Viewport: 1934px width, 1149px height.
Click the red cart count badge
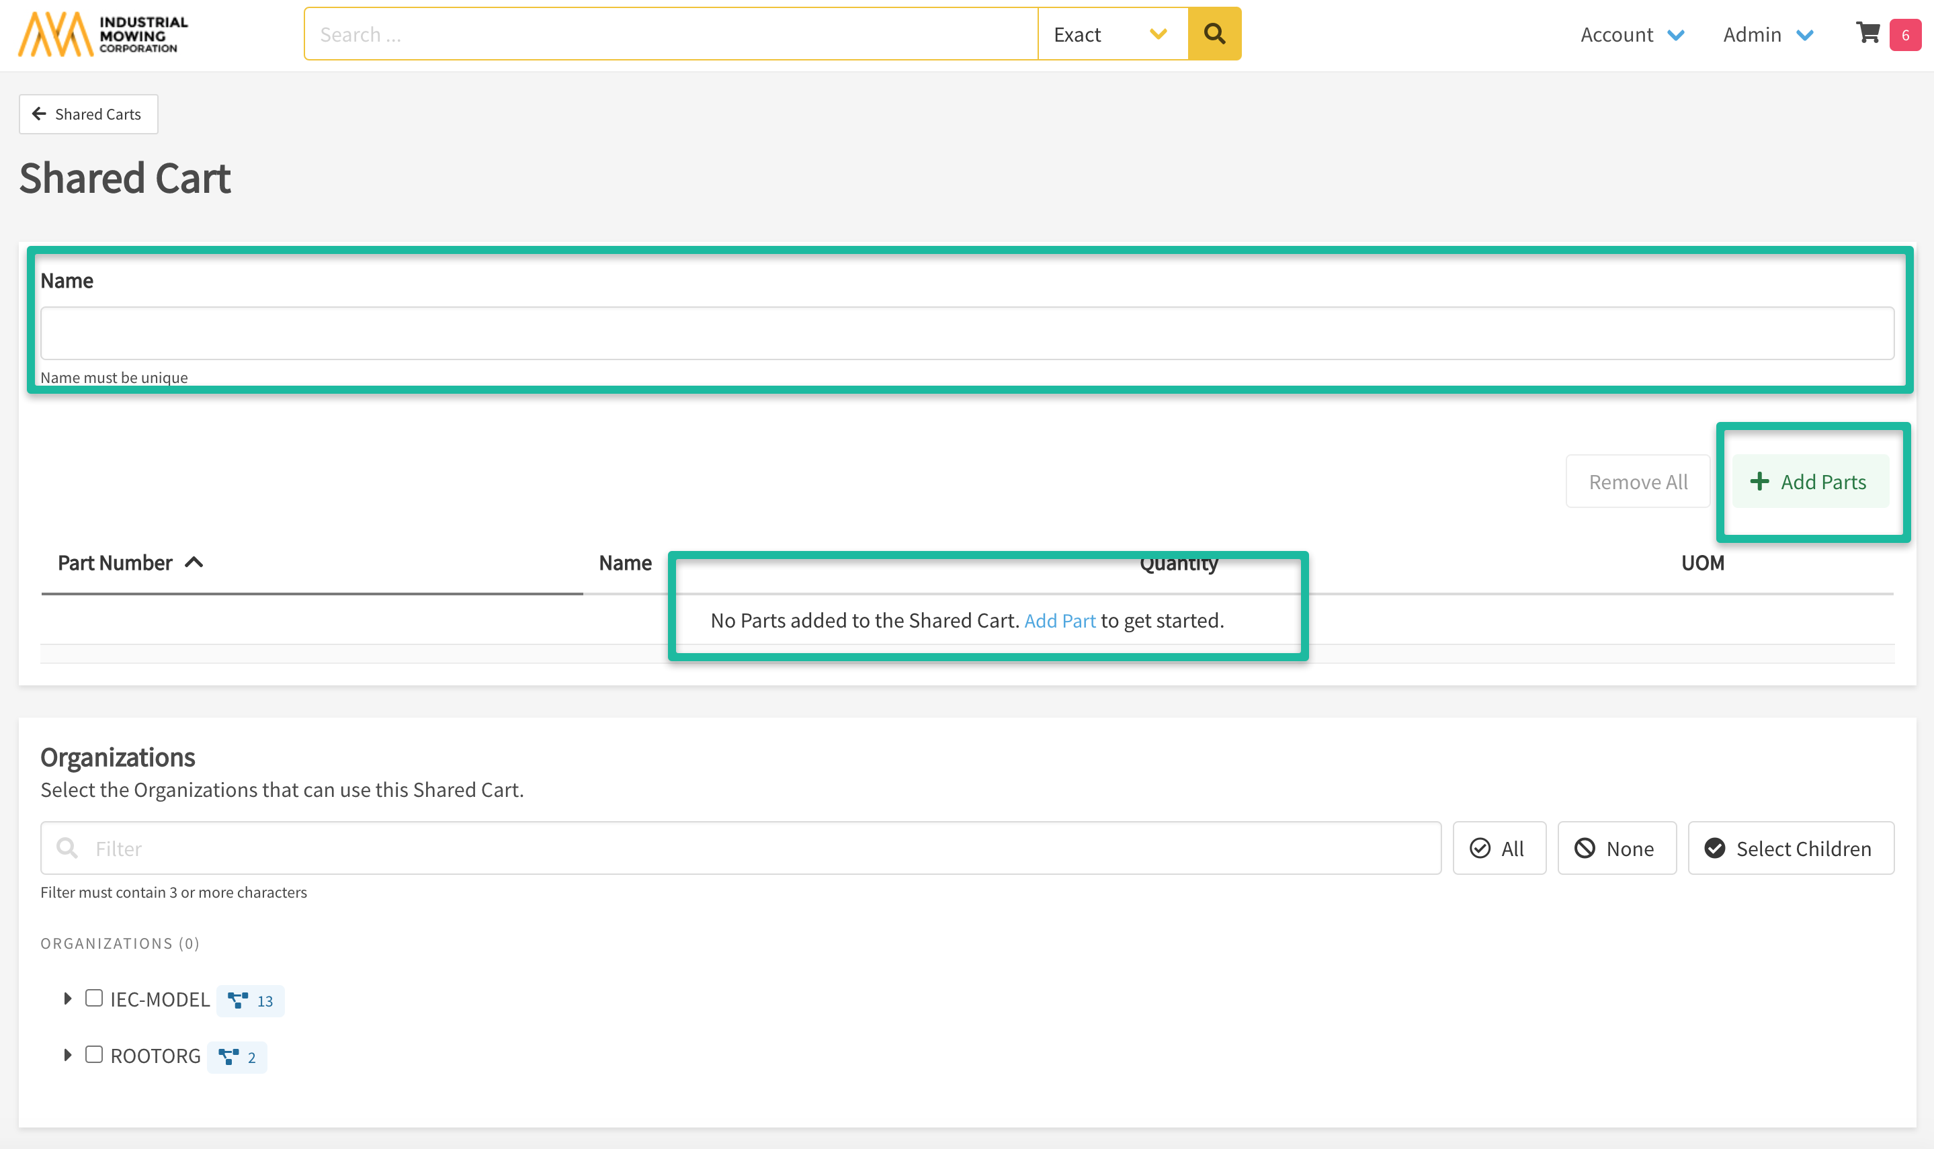(1904, 35)
